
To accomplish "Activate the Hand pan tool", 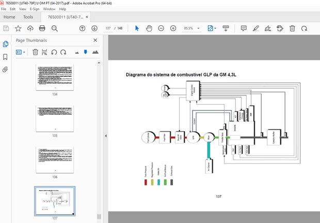I will [149, 28].
